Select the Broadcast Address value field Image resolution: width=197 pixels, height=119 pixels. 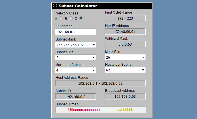click(125, 96)
